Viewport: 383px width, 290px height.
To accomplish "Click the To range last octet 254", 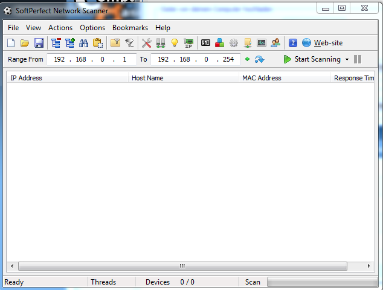I will pos(228,59).
